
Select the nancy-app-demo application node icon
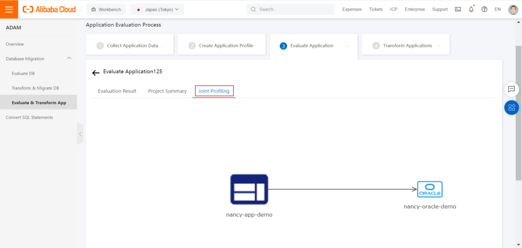tap(249, 189)
